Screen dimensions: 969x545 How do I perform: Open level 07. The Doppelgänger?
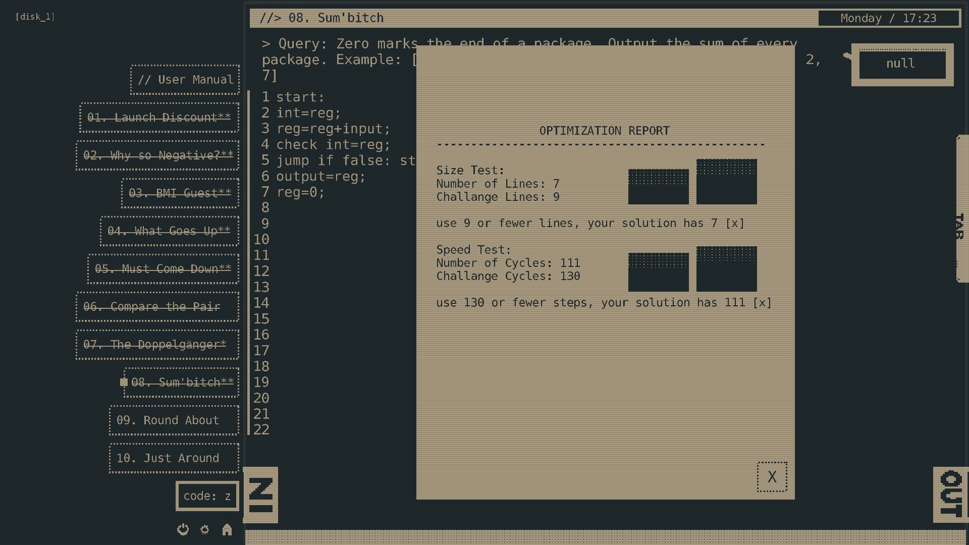[157, 345]
